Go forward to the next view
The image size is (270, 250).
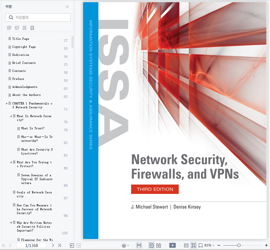[79, 246]
